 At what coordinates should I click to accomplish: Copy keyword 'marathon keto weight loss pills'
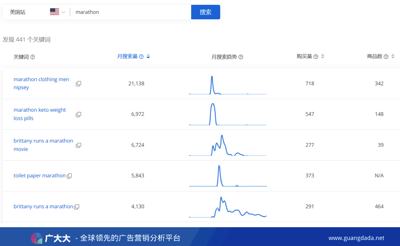pyautogui.click(x=78, y=114)
